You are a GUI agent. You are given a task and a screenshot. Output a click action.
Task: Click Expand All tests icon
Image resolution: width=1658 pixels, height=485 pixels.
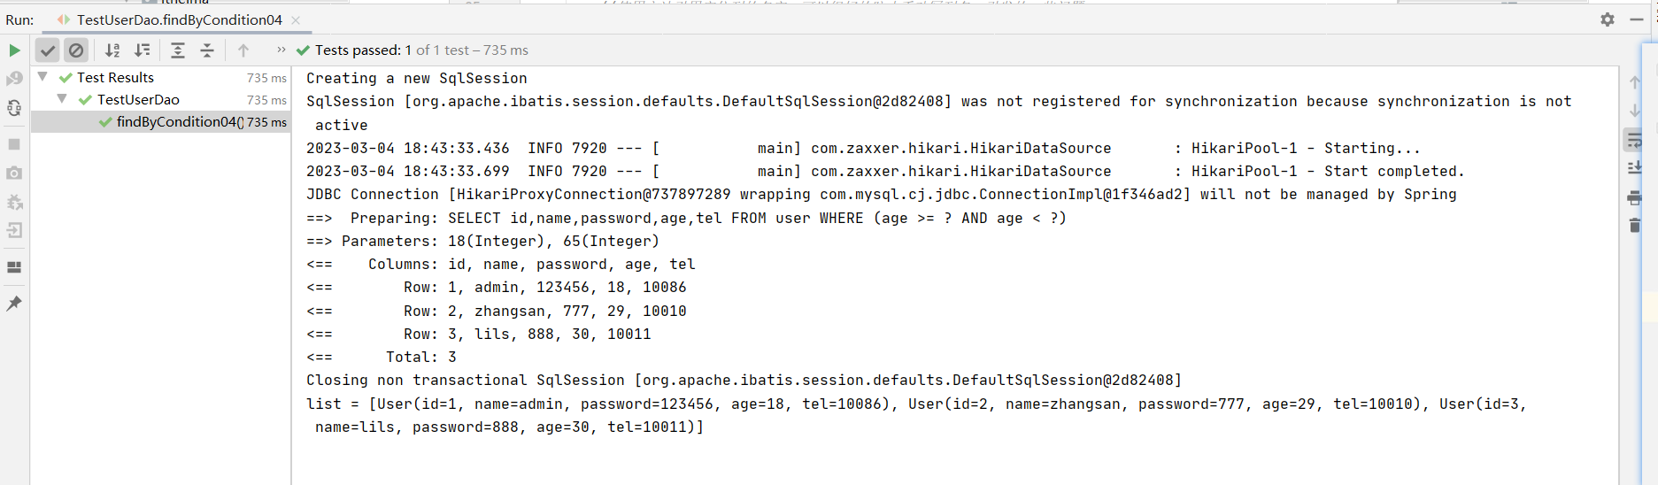coord(178,50)
